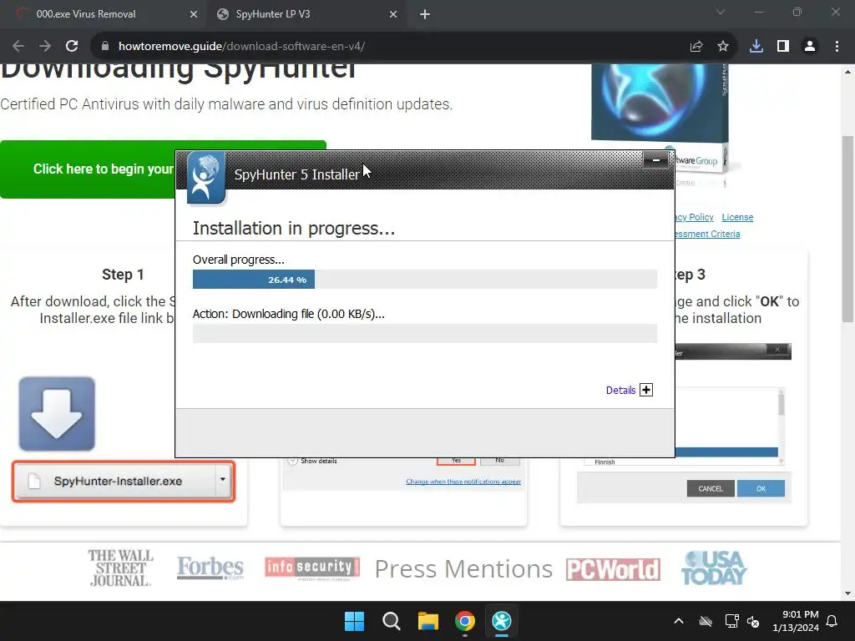Viewport: 855px width, 641px height.
Task: Click the USA Today logo
Action: point(714,568)
